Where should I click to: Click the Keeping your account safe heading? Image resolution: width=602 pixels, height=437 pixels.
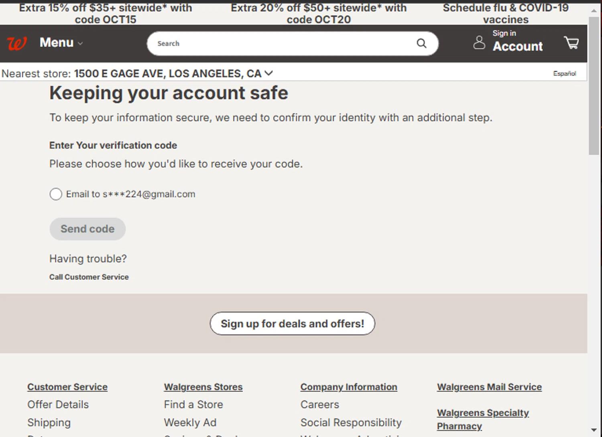169,93
